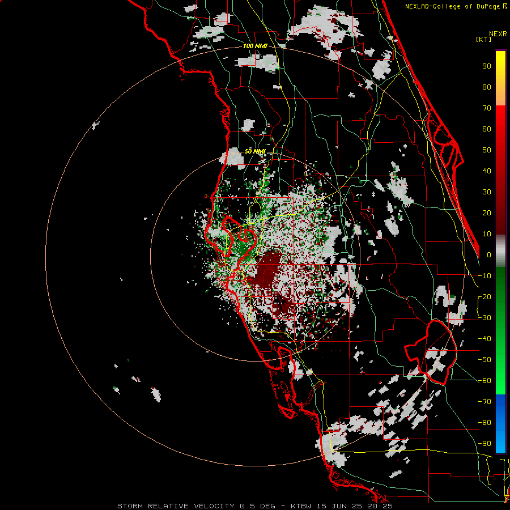
Task: Click the positive "10" value on the velocity scale
Action: [487, 234]
